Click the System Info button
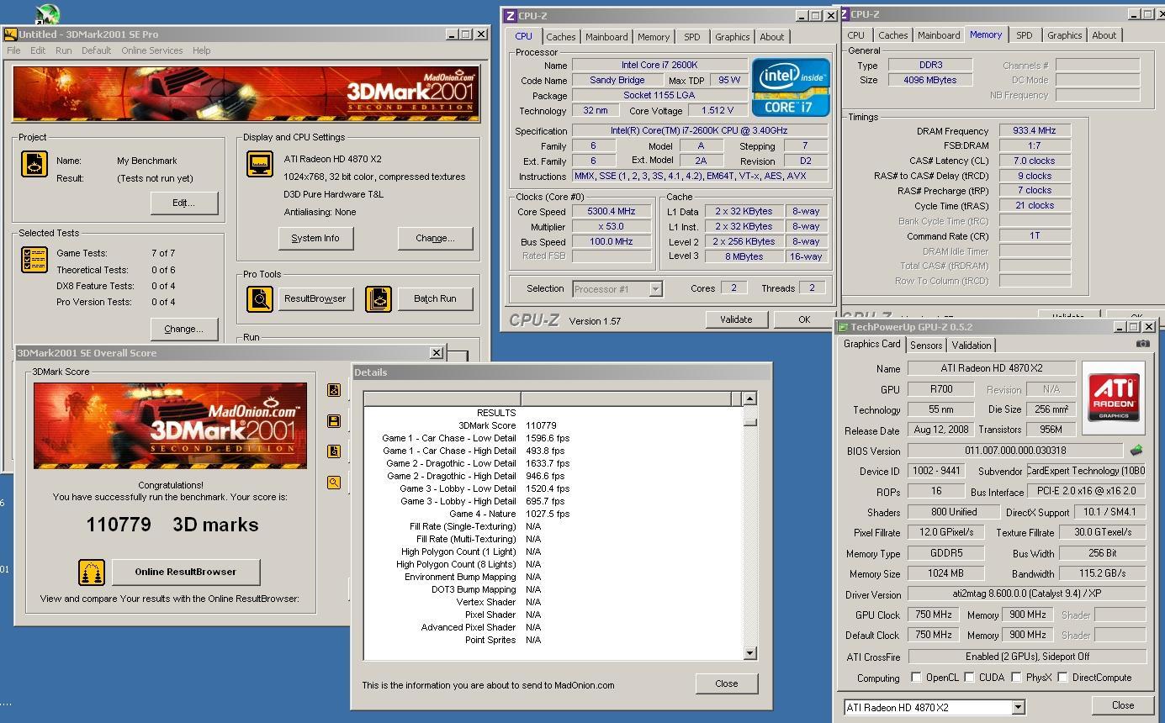 coord(315,238)
